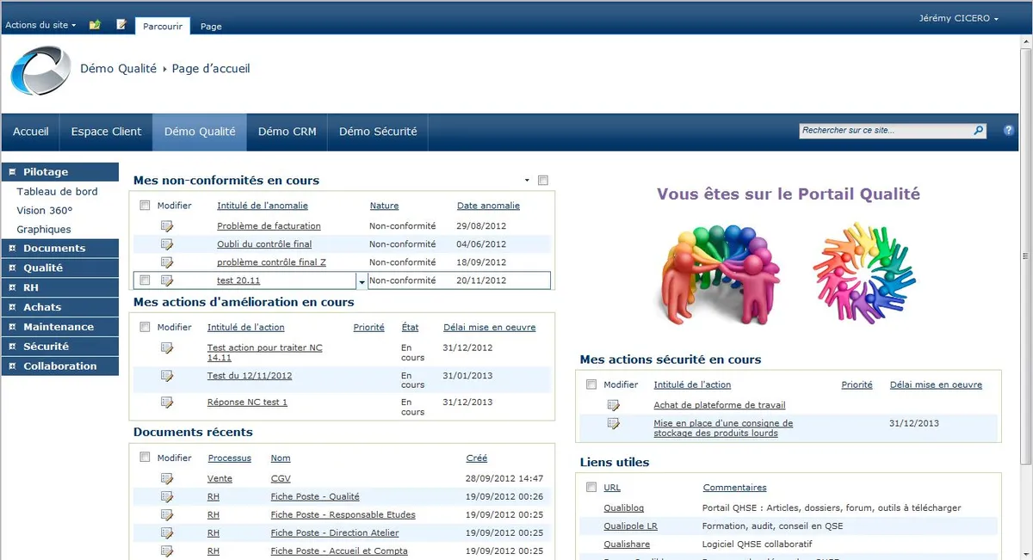Edit the CGV document icon

[x=167, y=479]
